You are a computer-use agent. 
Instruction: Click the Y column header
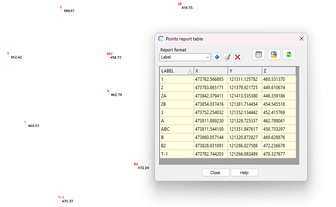pyautogui.click(x=245, y=71)
